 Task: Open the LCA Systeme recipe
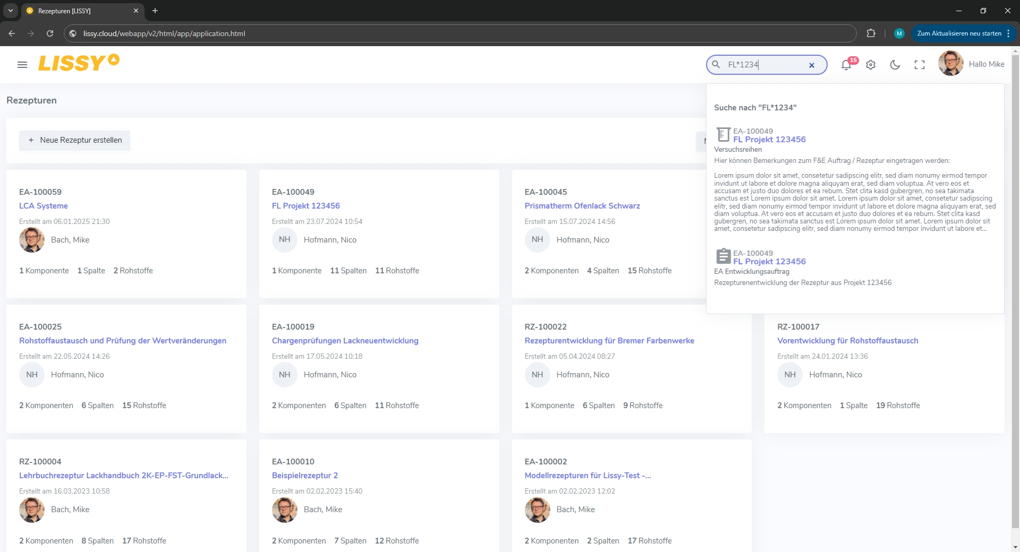coord(44,206)
